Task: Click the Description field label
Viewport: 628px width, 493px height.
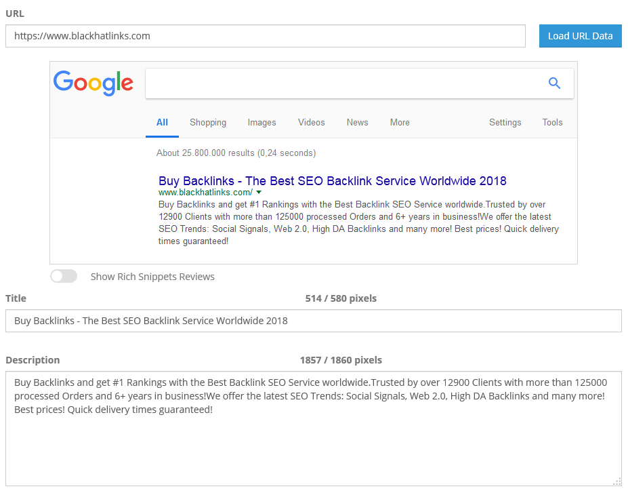Action: (33, 360)
